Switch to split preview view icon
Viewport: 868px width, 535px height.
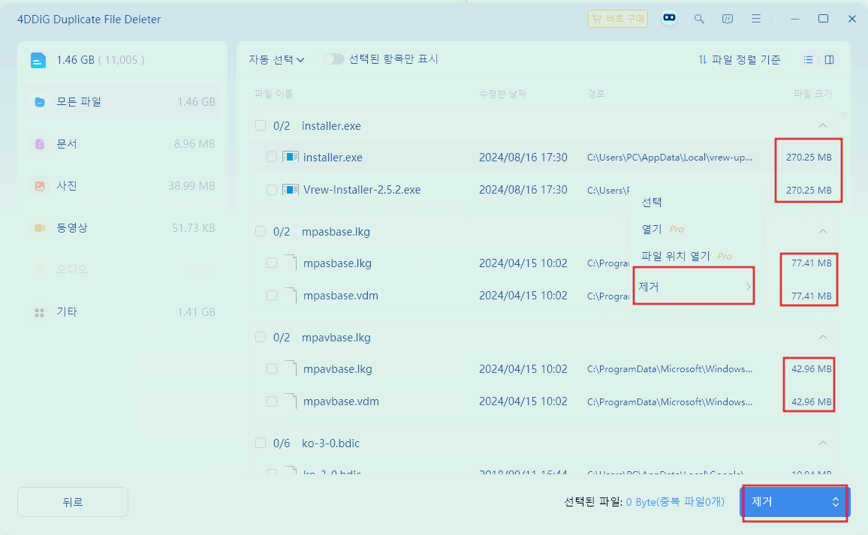(x=829, y=59)
